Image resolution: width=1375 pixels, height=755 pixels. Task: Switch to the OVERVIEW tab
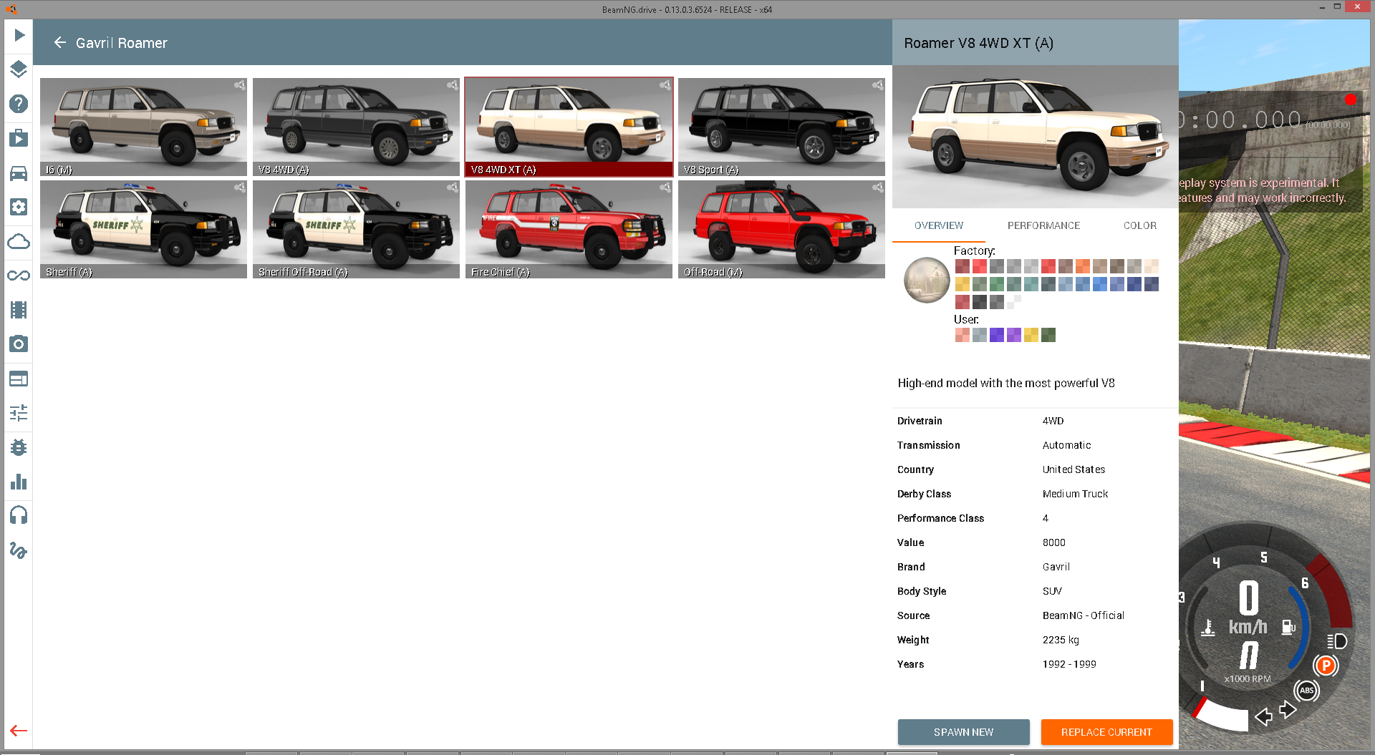939,225
